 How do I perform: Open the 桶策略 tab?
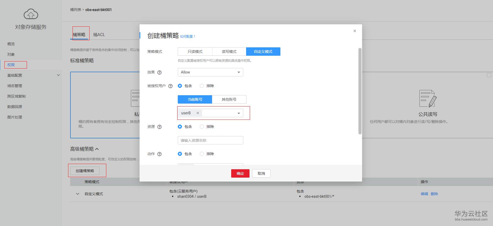(79, 35)
